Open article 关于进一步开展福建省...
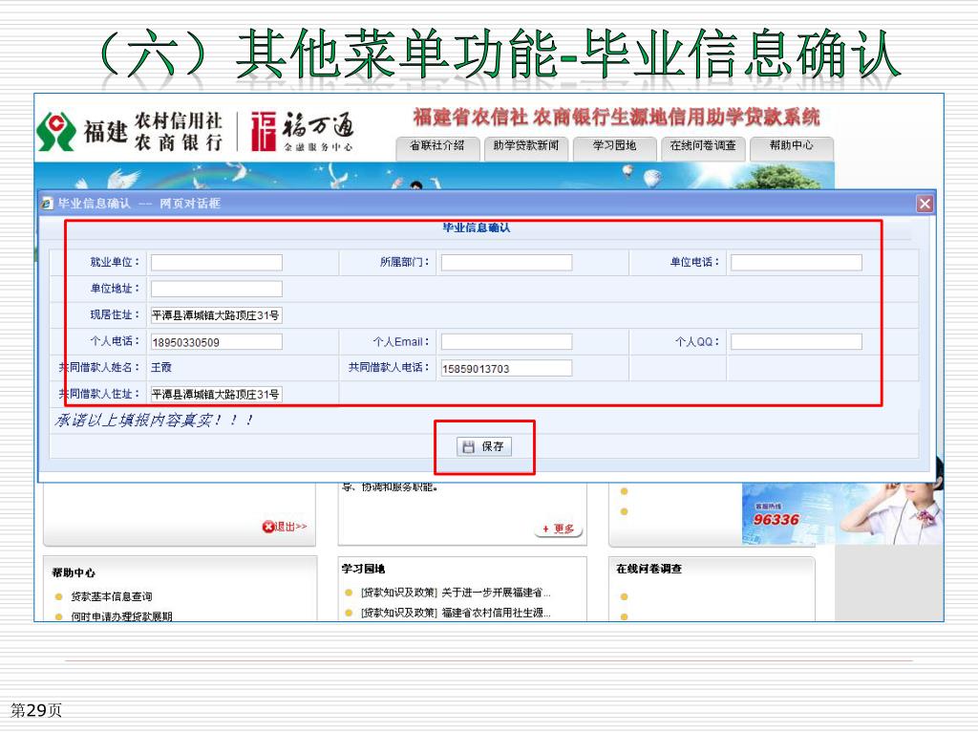 [496, 593]
